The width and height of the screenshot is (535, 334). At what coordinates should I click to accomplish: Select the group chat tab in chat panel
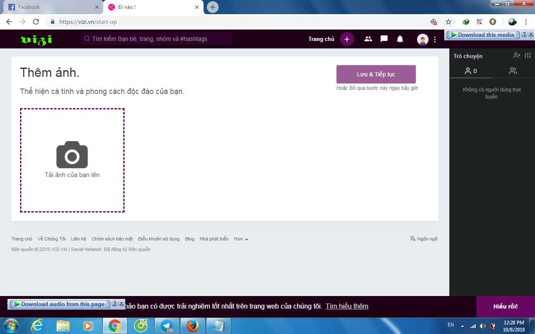(513, 71)
